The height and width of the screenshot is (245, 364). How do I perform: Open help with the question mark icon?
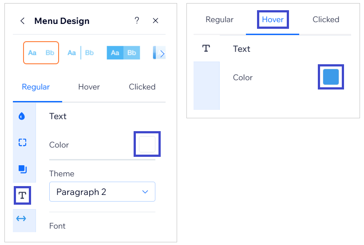tap(137, 20)
